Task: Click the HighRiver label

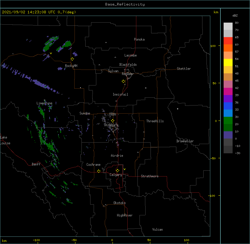Action: (x=125, y=215)
